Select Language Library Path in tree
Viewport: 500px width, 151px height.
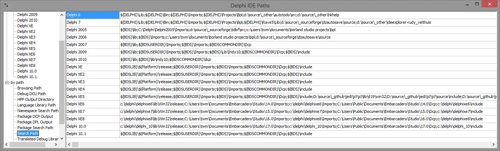point(36,105)
